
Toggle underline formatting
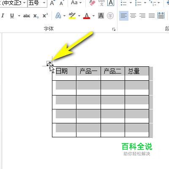click(x=12, y=16)
